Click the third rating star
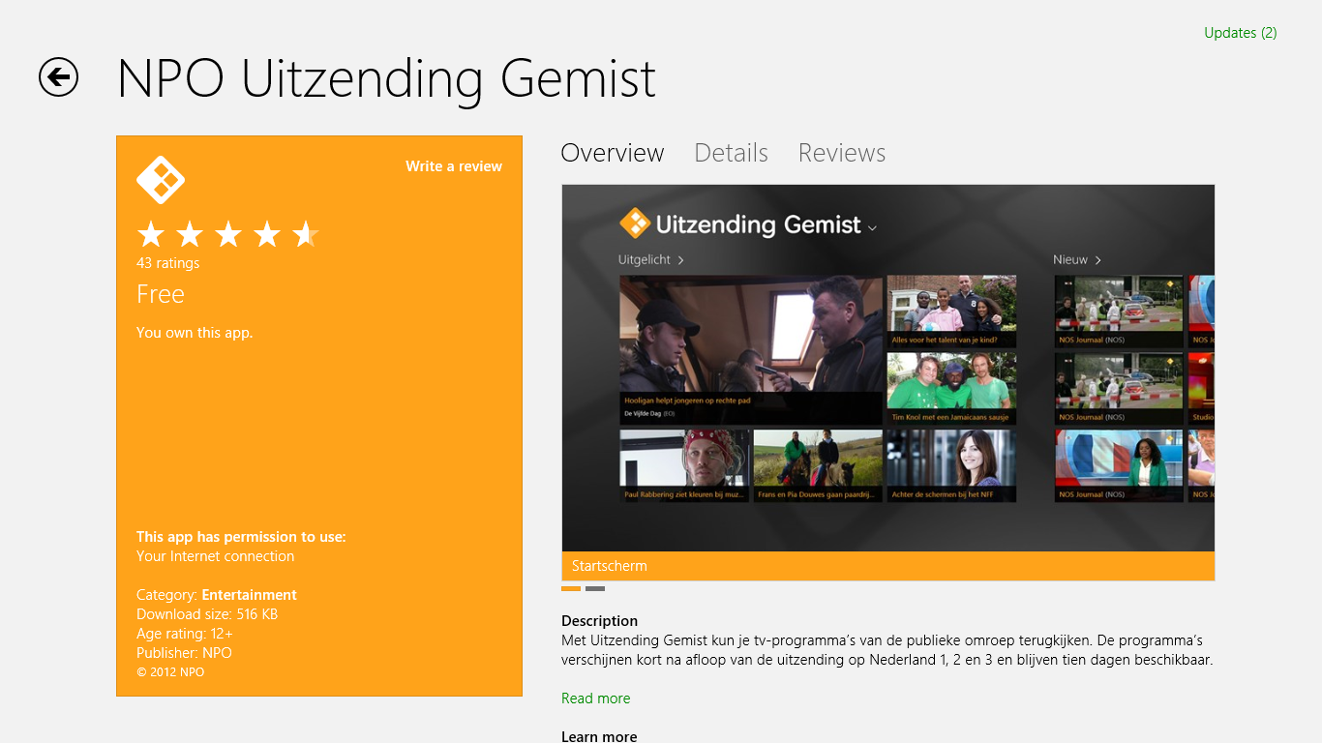 coord(228,234)
